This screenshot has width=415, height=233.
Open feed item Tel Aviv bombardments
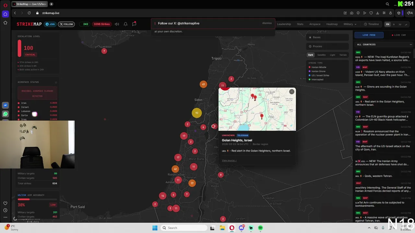(x=383, y=202)
